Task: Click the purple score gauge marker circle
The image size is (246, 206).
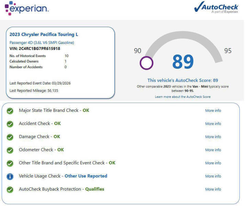Action: pos(146,63)
